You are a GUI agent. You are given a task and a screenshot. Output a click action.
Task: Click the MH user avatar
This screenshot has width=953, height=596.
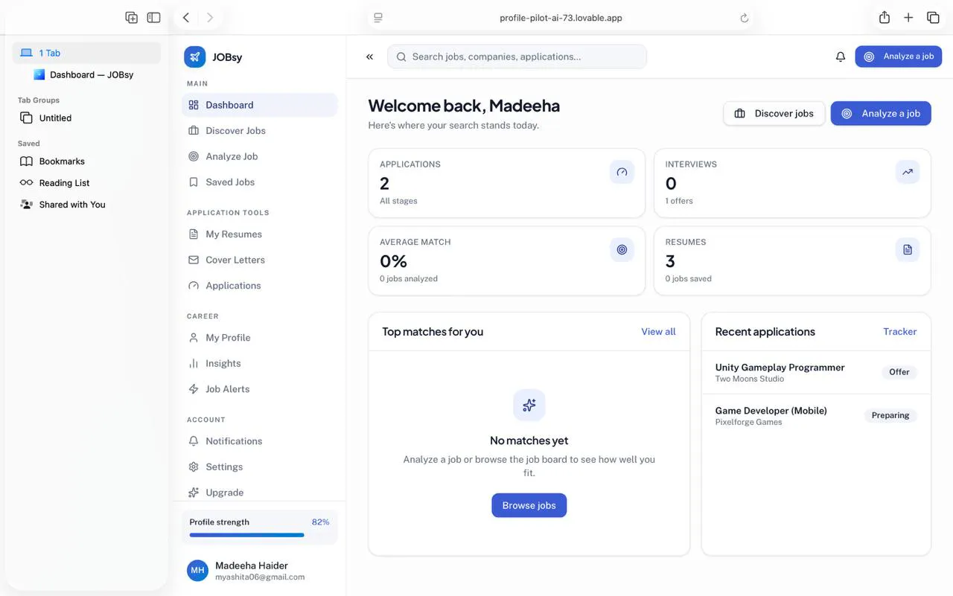pos(197,571)
